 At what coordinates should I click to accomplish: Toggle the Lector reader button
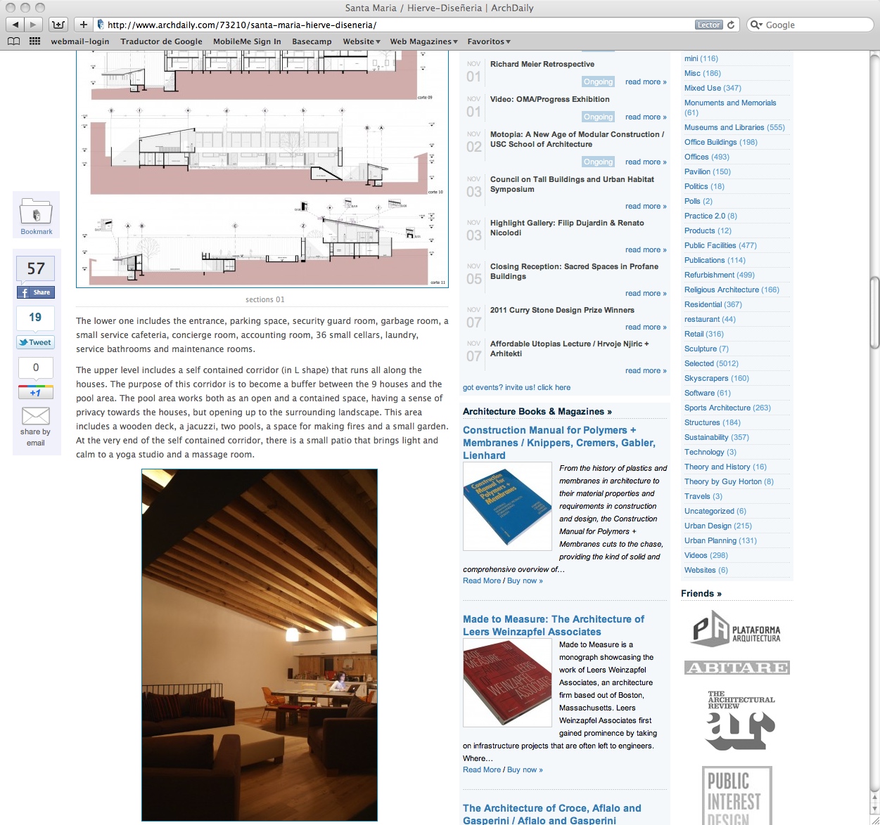[x=708, y=25]
